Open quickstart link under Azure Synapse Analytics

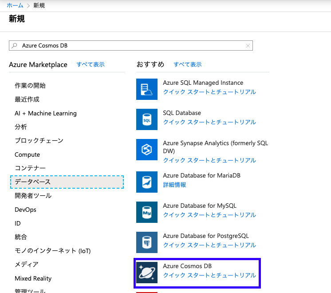(209, 160)
